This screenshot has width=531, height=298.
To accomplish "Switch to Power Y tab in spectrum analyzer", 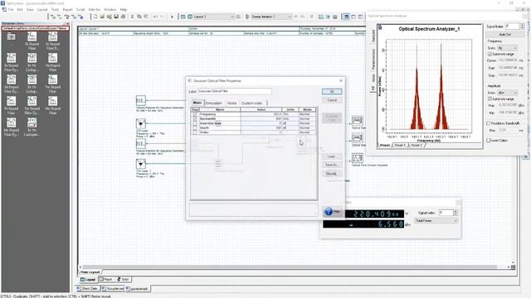I will (417, 146).
